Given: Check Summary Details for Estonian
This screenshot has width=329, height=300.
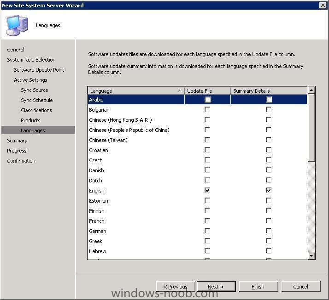Looking at the screenshot, I should tap(269, 200).
